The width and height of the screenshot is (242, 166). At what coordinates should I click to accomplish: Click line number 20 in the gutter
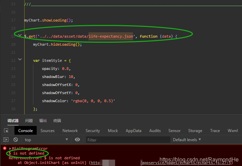click(x=13, y=44)
